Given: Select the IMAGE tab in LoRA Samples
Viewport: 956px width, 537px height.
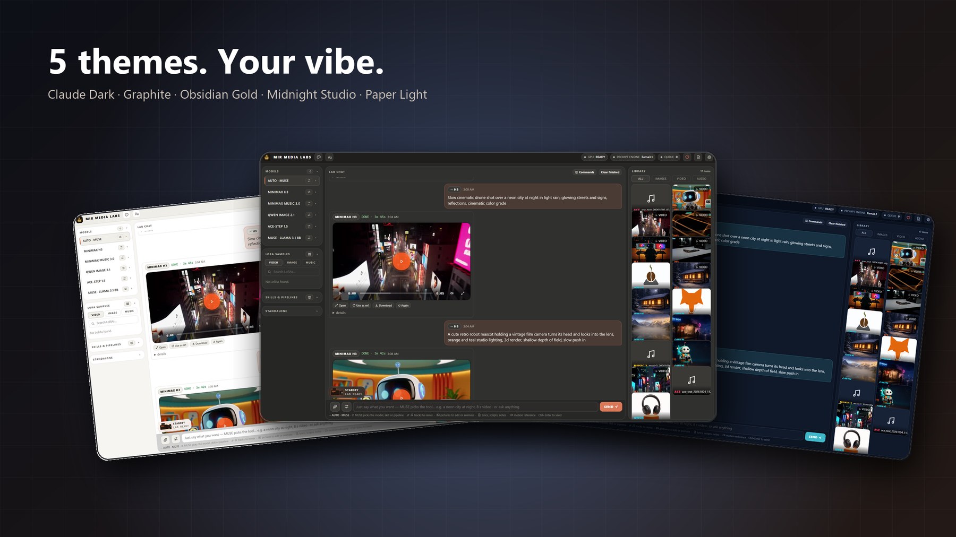Looking at the screenshot, I should (292, 263).
